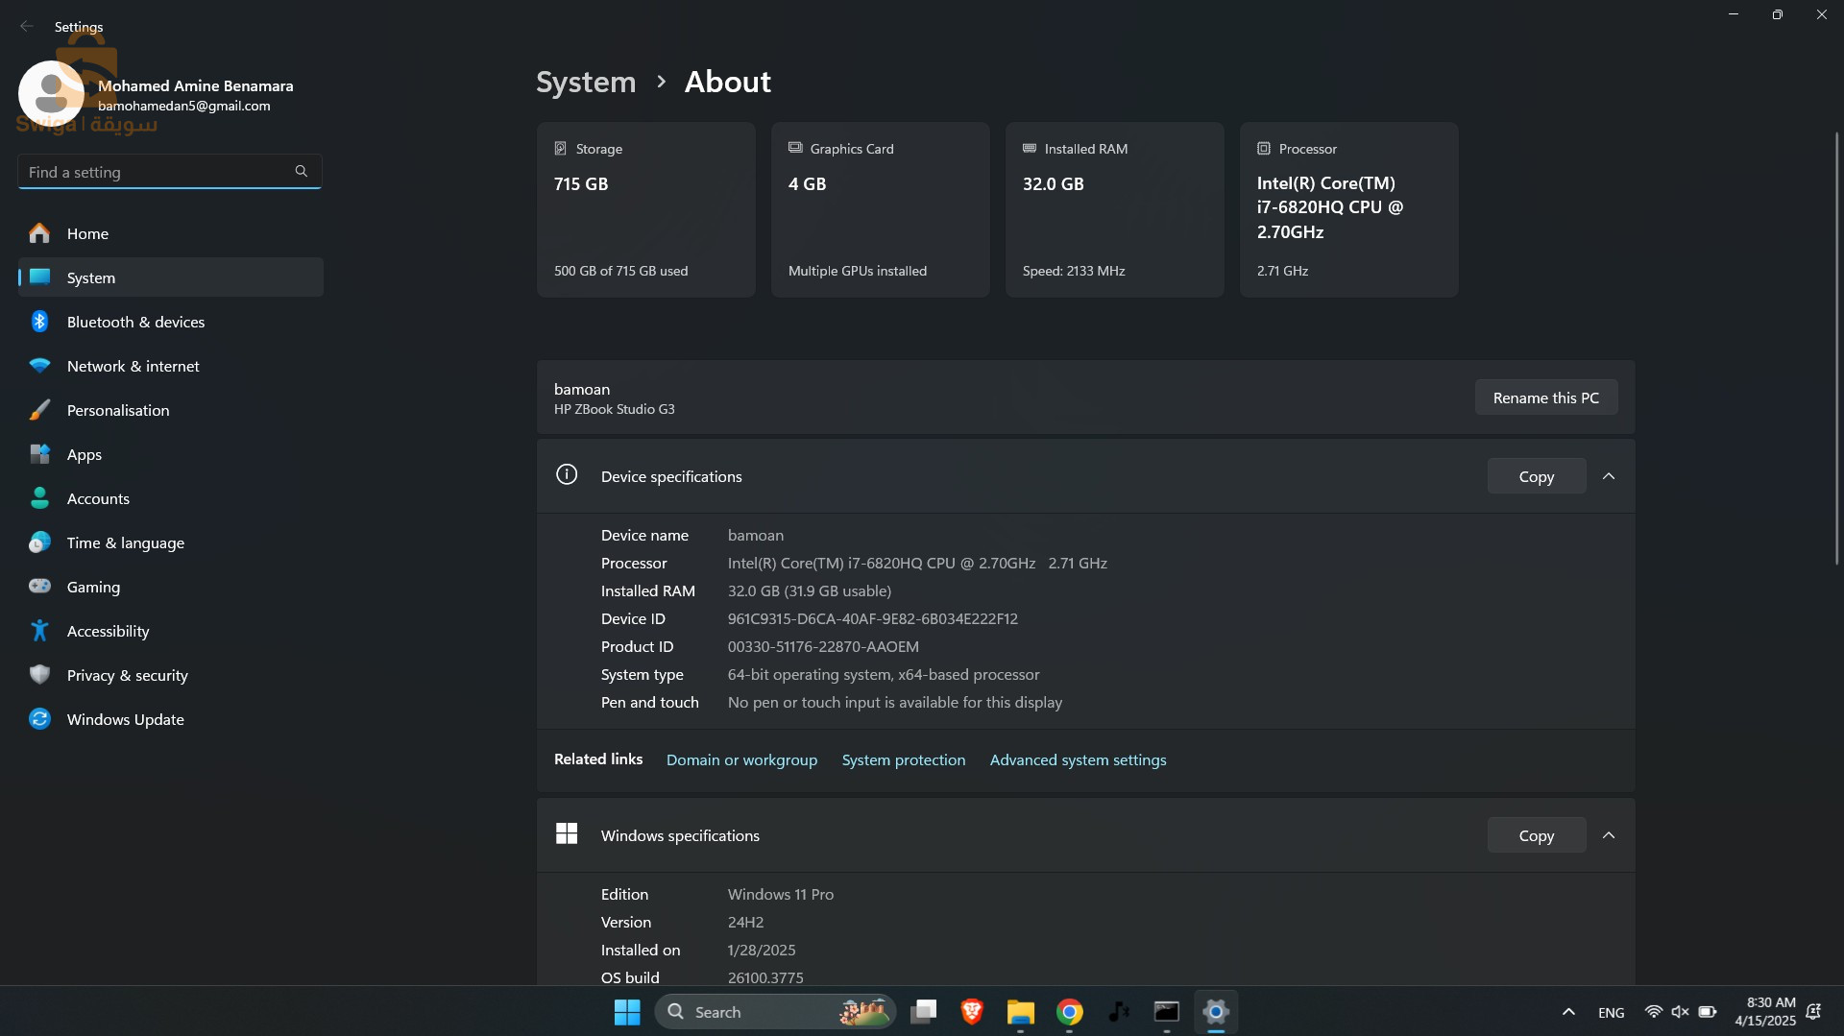Click the Device specifications info icon
Screen dimensions: 1844x1036
coord(567,474)
